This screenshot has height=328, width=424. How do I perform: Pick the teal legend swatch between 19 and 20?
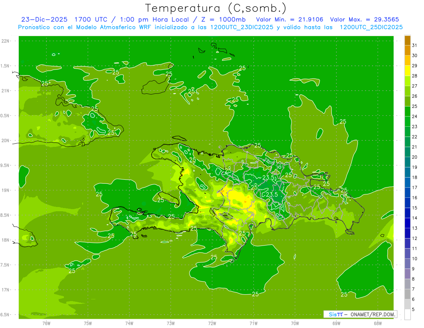coord(407,162)
